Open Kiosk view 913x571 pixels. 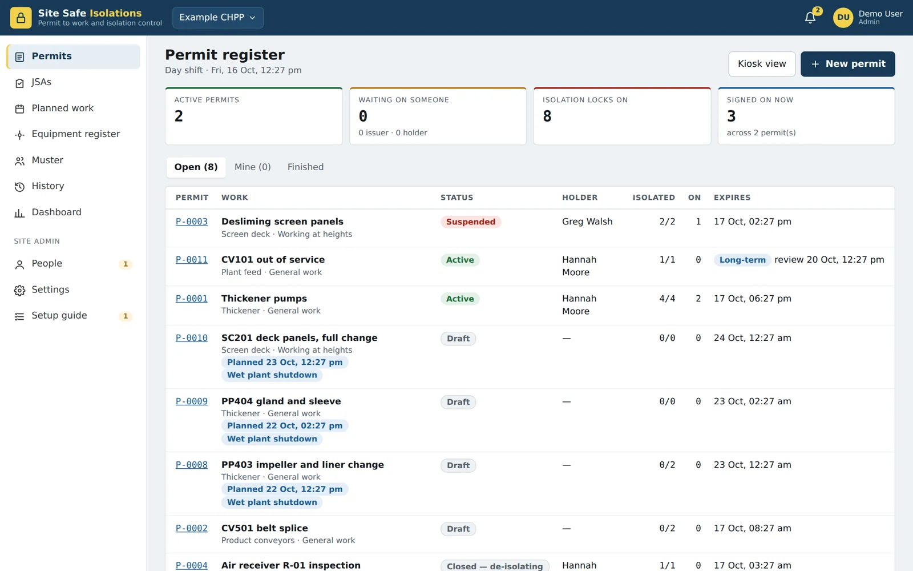tap(762, 64)
